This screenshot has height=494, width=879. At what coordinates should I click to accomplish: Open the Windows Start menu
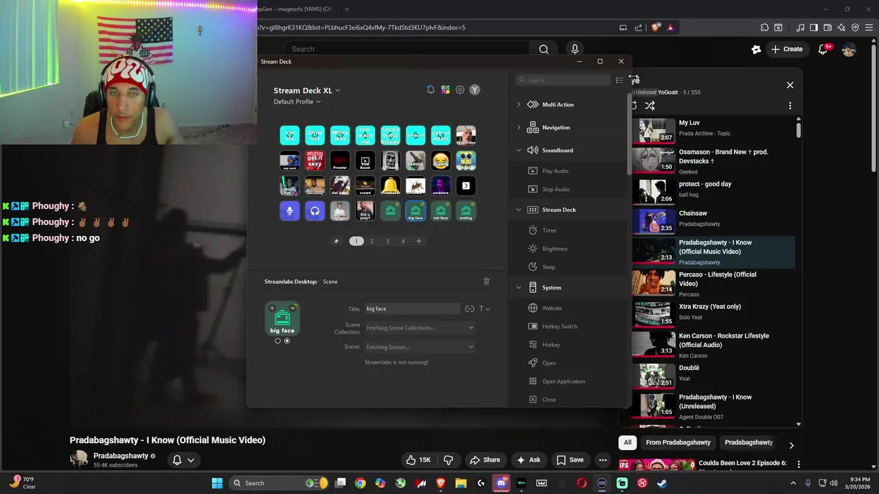pos(217,483)
